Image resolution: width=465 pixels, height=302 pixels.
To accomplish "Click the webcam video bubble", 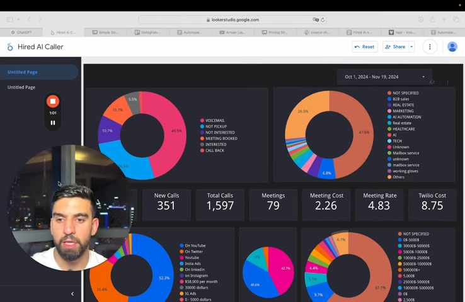I will point(71,208).
